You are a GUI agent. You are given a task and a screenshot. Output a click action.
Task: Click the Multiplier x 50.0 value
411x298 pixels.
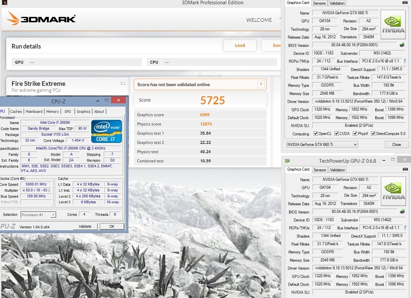coord(36,190)
